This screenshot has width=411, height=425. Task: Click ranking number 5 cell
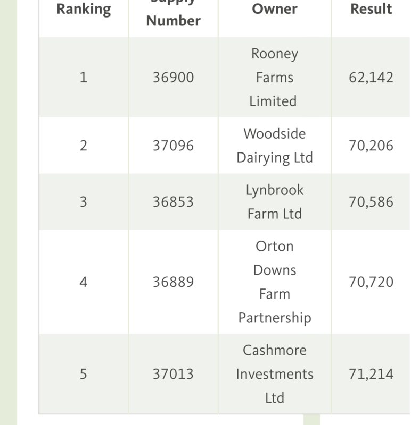tap(83, 374)
